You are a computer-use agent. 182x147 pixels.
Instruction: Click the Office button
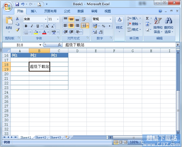click(x=7, y=7)
